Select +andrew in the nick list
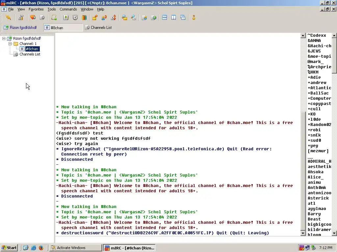This screenshot has width=337, height=252. click(317, 82)
